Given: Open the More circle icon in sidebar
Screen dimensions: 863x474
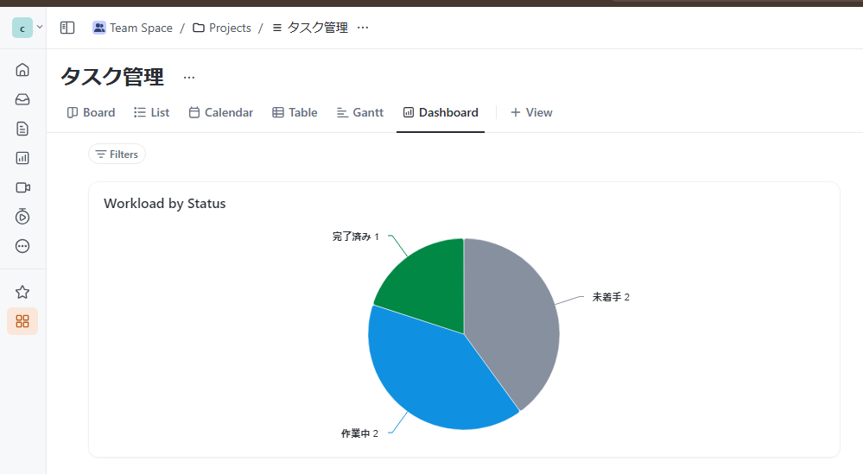Looking at the screenshot, I should point(22,246).
